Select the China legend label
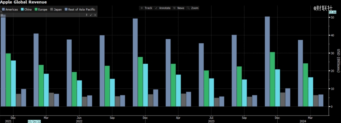The height and width of the screenshot is (123, 341). [x=28, y=9]
